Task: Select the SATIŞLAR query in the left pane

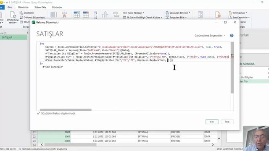Action: tap(13, 37)
